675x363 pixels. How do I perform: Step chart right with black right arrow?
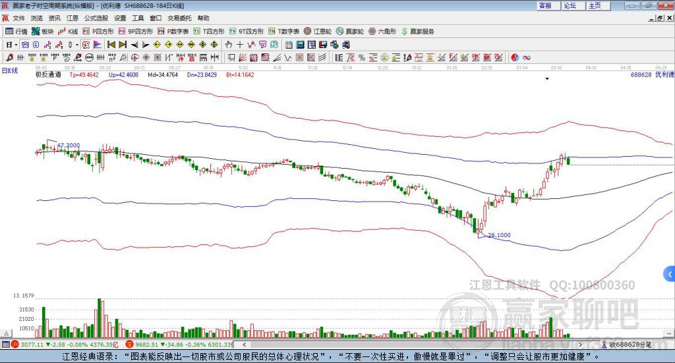(146, 45)
